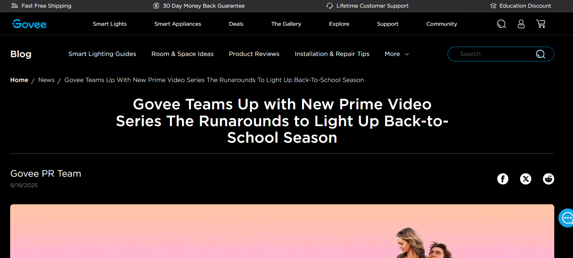The image size is (573, 258).
Task: Open the live chat bubble
Action: (x=567, y=218)
